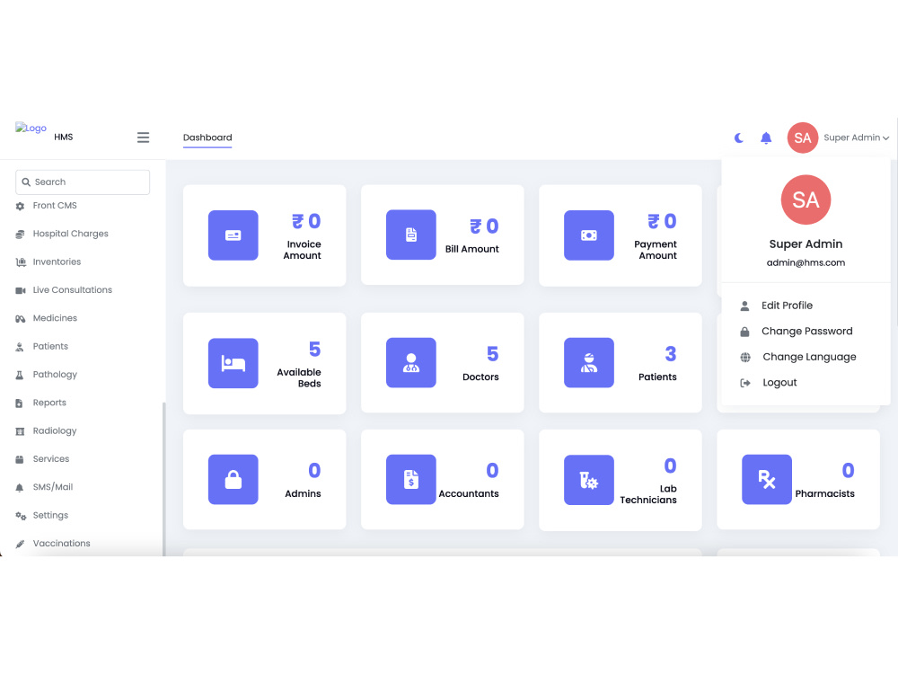Image resolution: width=898 pixels, height=674 pixels.
Task: Select Change Language in user menu
Action: tap(809, 357)
